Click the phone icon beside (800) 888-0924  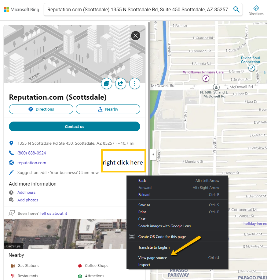point(12,153)
